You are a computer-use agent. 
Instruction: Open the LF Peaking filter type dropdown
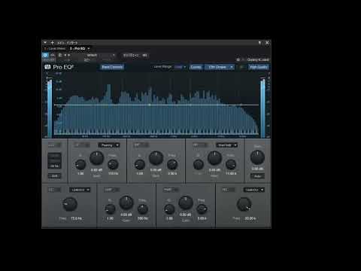pos(109,145)
